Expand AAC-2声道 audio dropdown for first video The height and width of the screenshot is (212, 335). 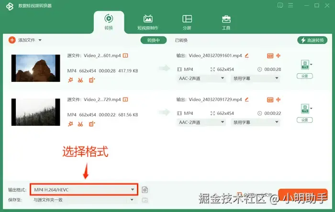pos(201,78)
